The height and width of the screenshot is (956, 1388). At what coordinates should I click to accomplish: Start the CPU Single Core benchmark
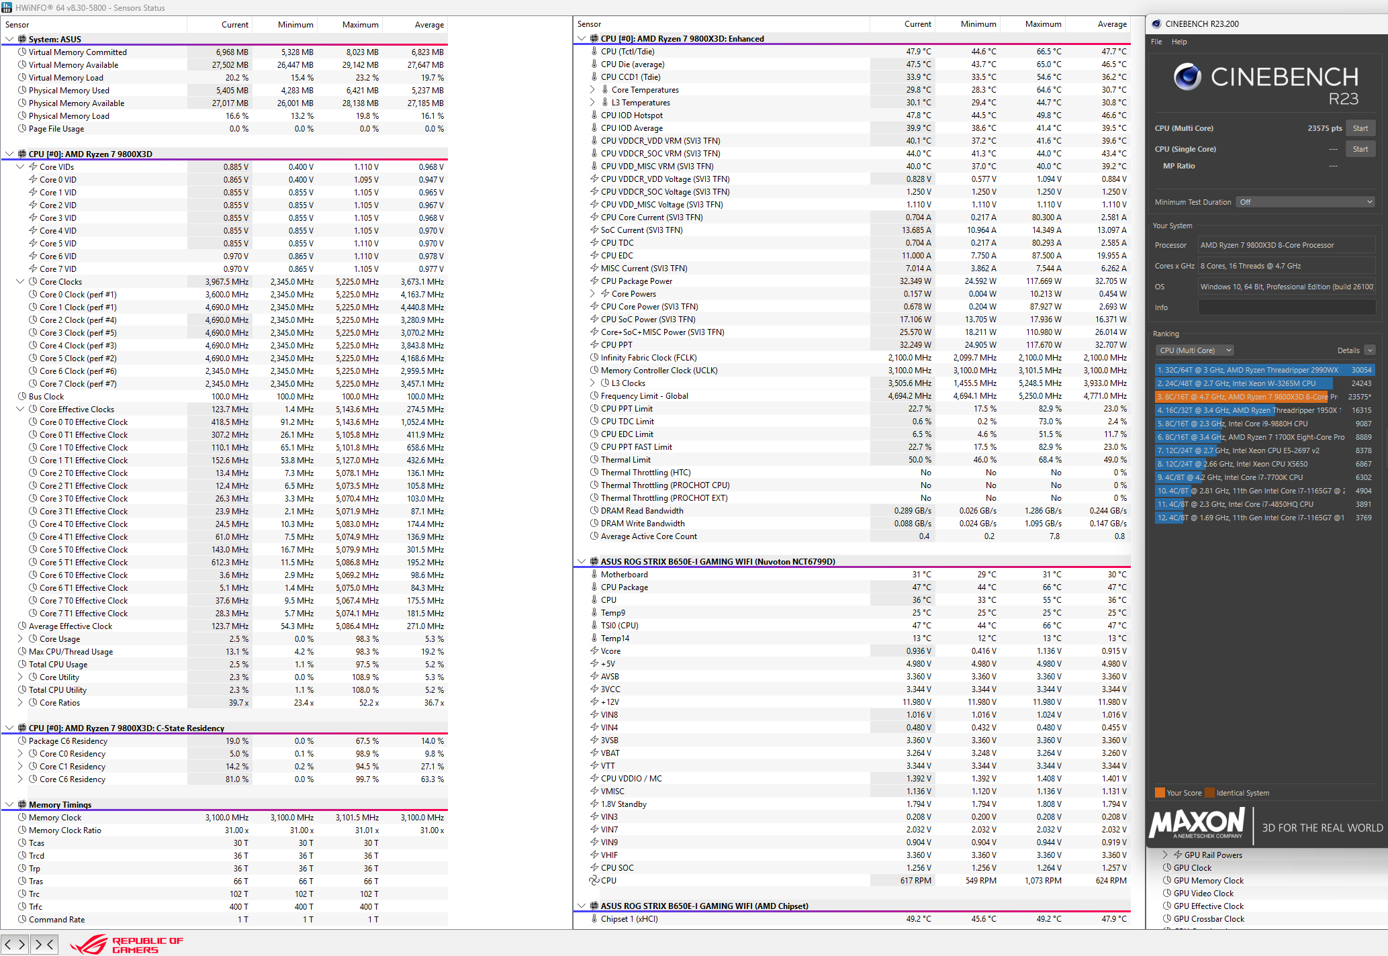point(1360,149)
